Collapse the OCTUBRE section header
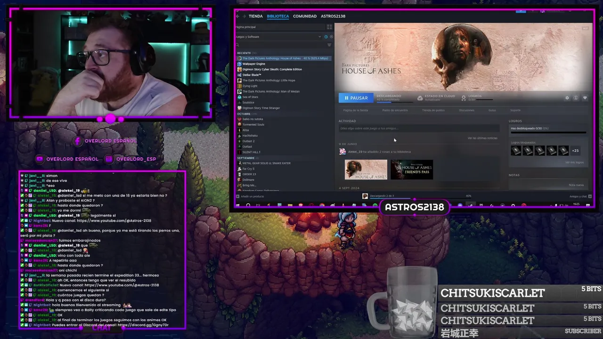This screenshot has height=339, width=603. [x=246, y=114]
